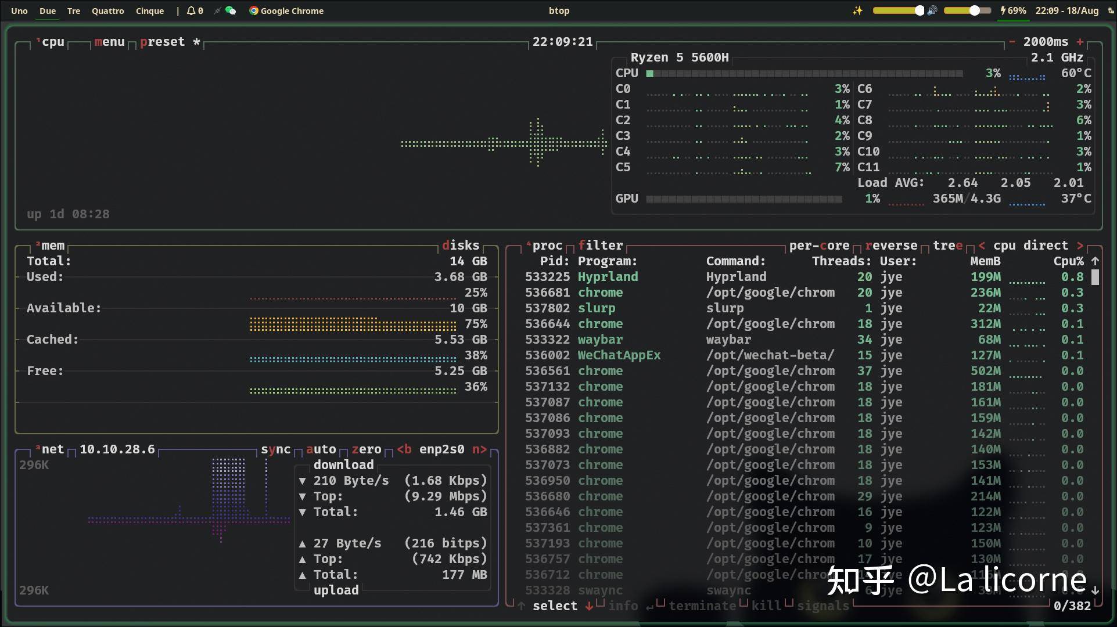Open the WeChat tray icon
This screenshot has width=1117, height=627.
(231, 10)
